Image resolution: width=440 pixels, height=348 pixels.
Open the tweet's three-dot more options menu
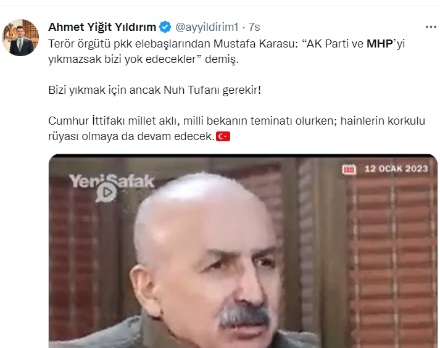click(x=431, y=27)
